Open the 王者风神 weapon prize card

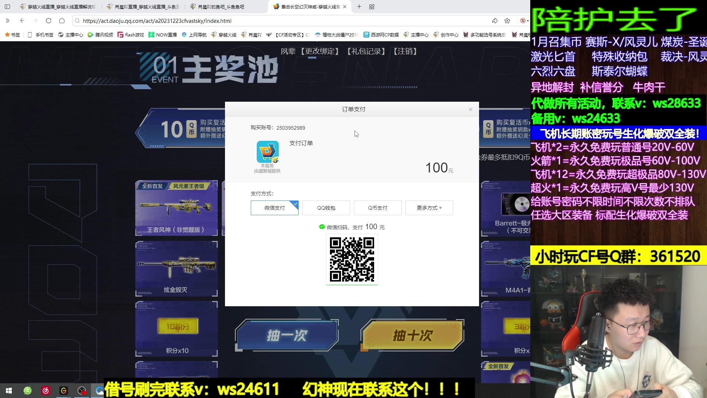(x=176, y=208)
